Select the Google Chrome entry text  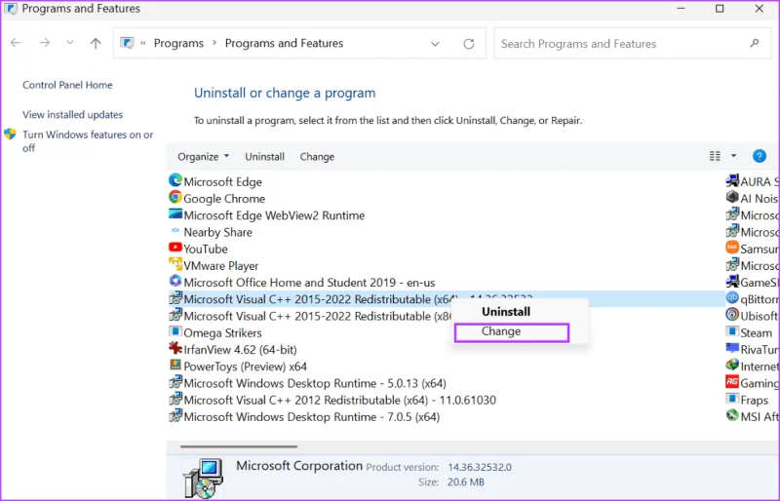pos(224,199)
